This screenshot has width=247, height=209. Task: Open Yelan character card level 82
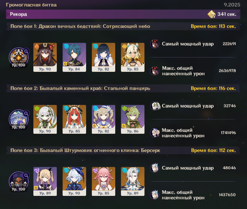click(104, 57)
